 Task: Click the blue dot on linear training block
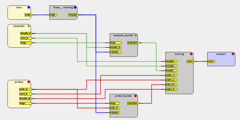click(75, 8)
